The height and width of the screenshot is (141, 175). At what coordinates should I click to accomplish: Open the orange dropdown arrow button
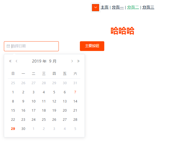[95, 7]
